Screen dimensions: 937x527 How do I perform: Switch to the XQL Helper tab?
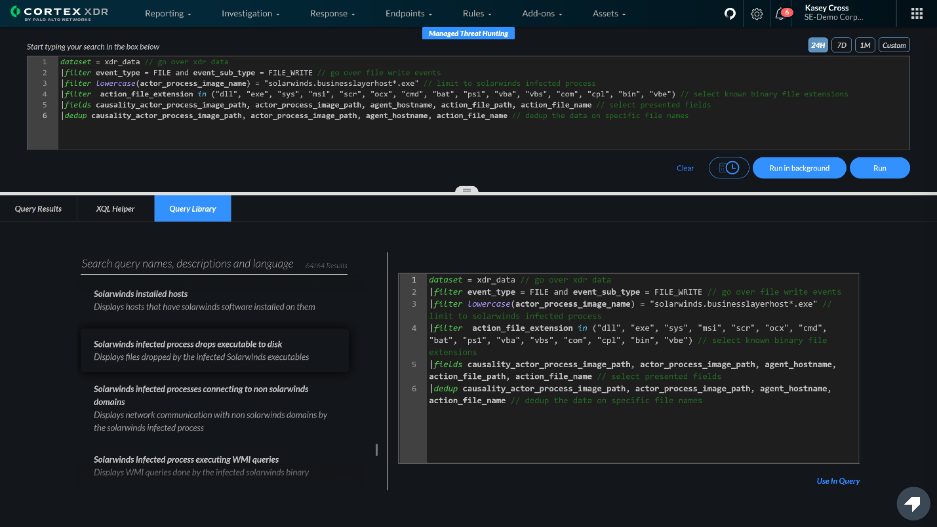115,208
